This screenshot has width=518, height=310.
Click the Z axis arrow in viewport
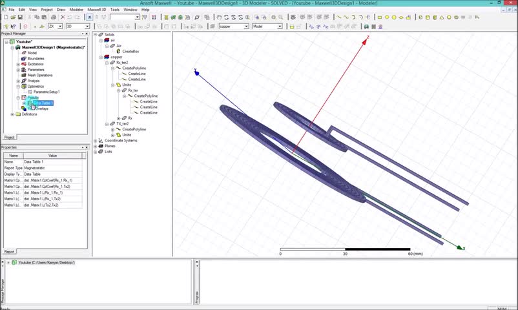(x=365, y=41)
